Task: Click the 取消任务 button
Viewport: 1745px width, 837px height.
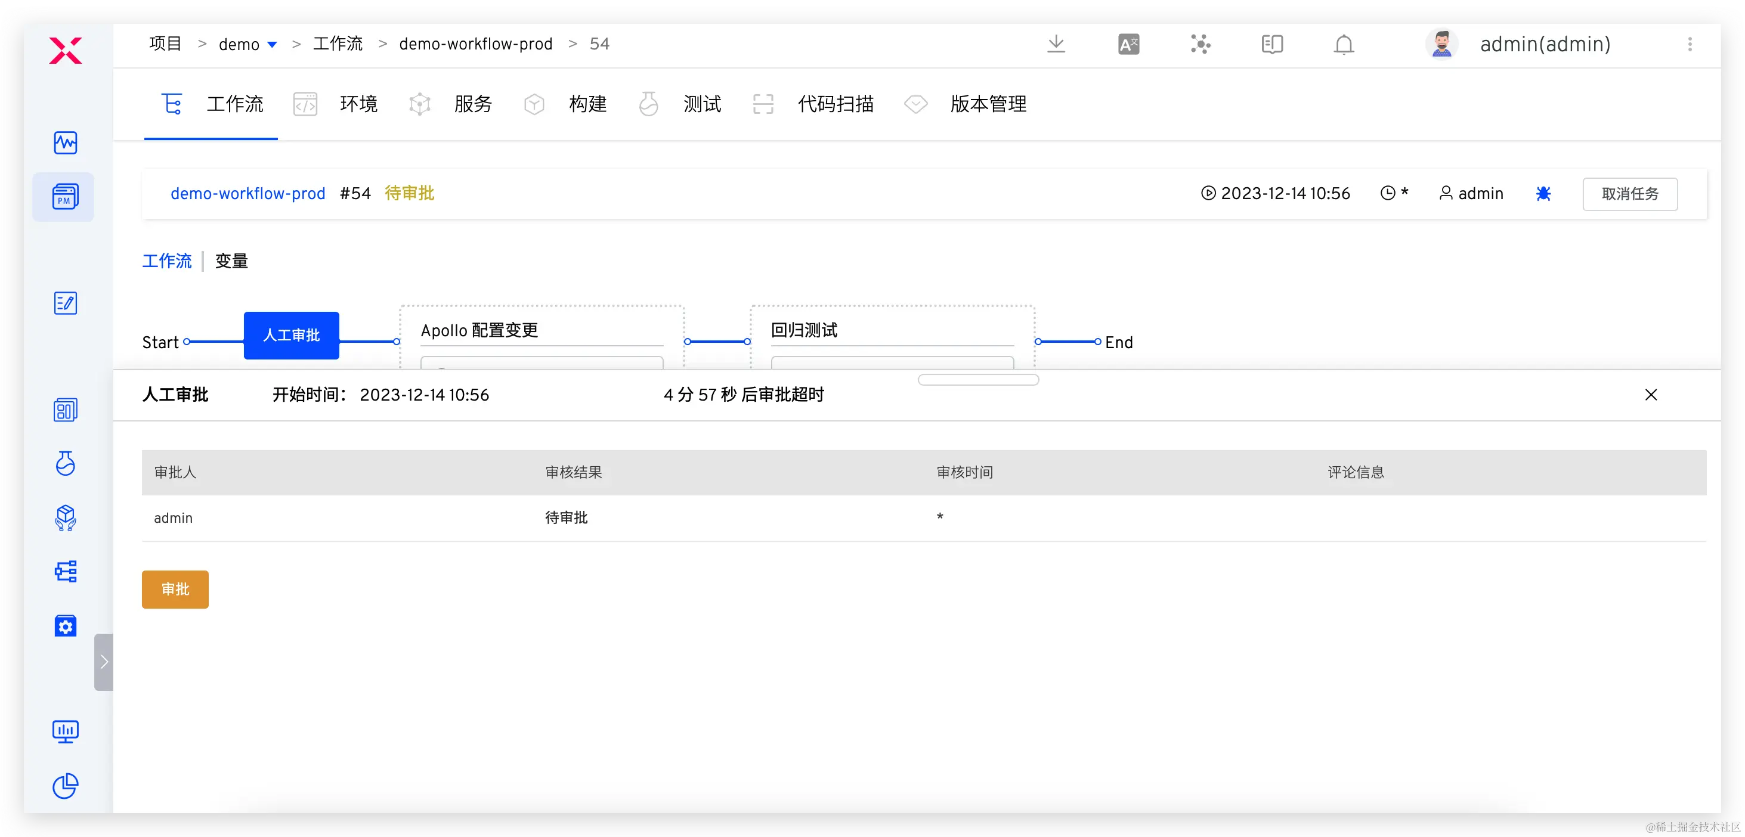Action: (1629, 194)
